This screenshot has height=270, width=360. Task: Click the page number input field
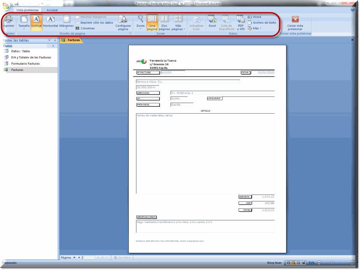click(88, 257)
